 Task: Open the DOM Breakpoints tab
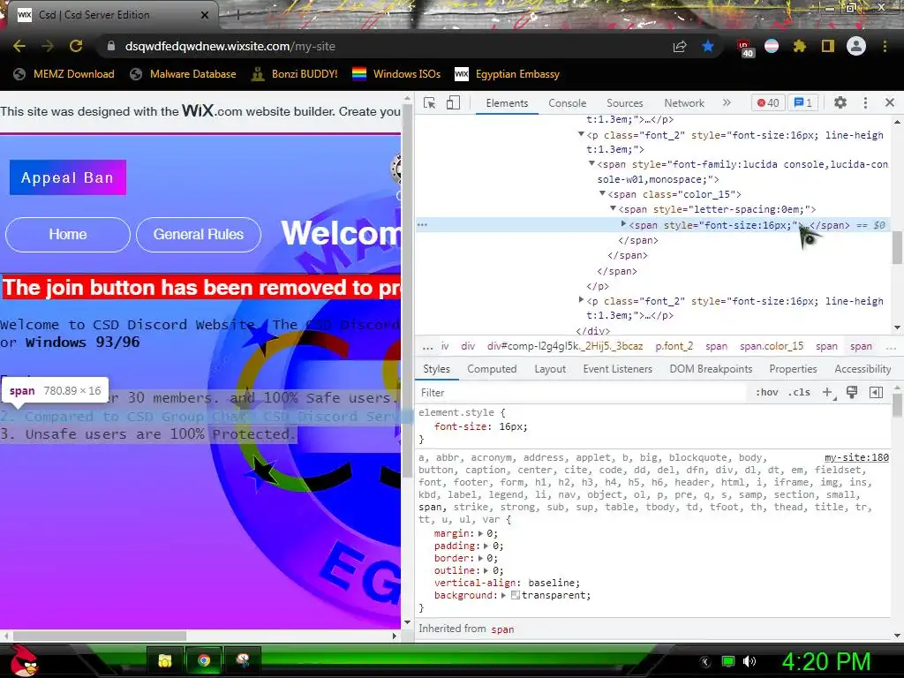[711, 369]
